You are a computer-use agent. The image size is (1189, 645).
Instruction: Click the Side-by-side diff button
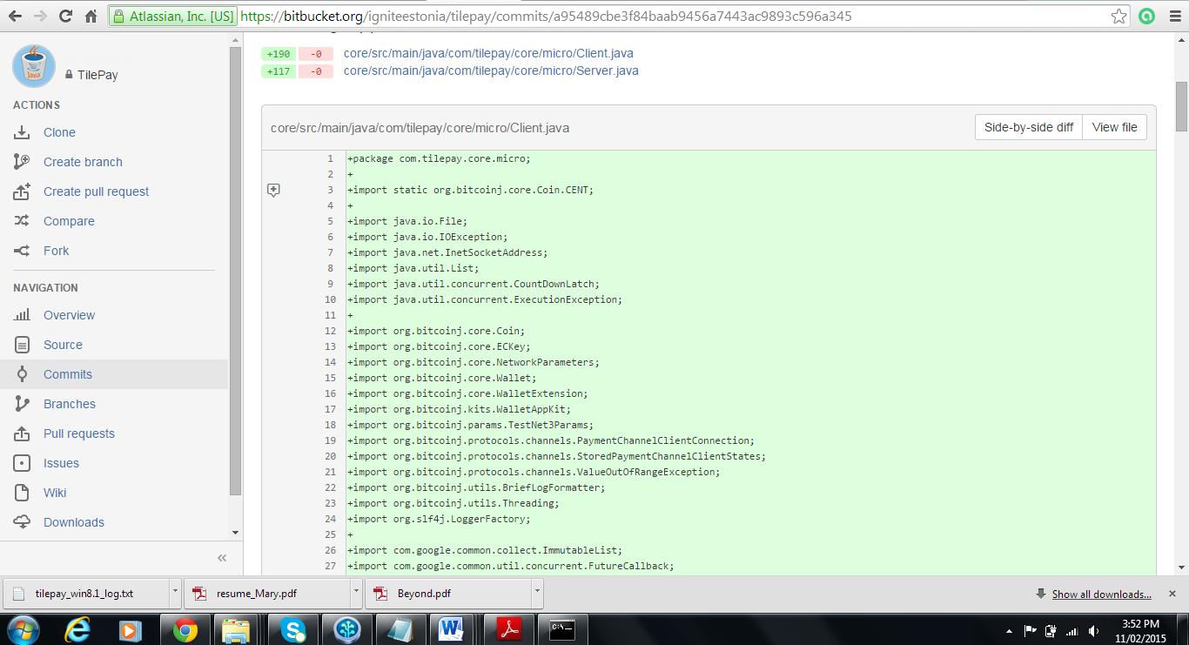click(1029, 127)
